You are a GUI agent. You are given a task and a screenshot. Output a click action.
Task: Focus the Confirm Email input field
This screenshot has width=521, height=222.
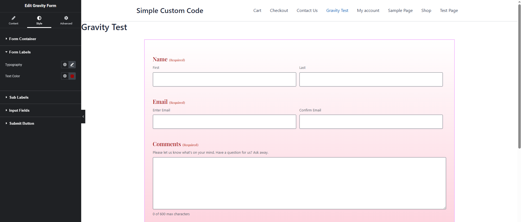point(371,122)
